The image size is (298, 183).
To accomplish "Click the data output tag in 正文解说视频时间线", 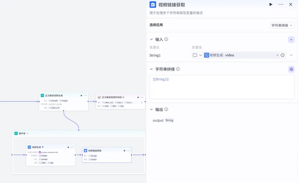I will tap(113, 106).
